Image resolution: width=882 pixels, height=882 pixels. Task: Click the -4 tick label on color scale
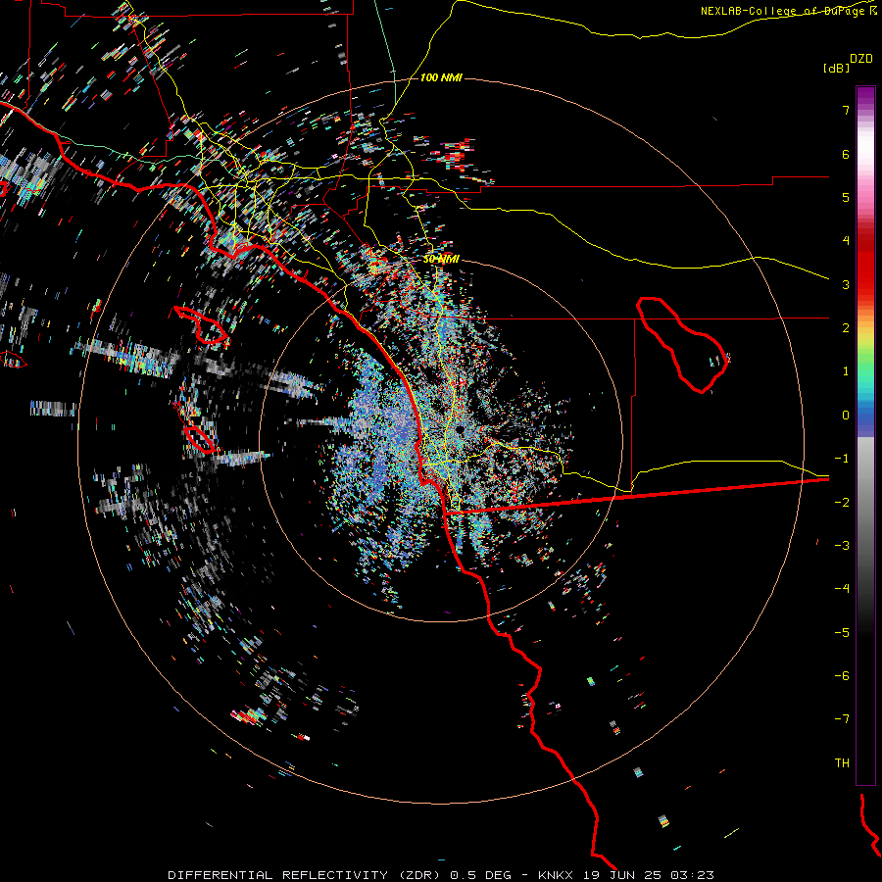(842, 589)
